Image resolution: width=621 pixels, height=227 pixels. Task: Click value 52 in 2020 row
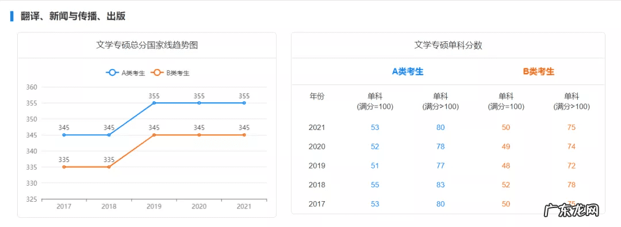[375, 147]
